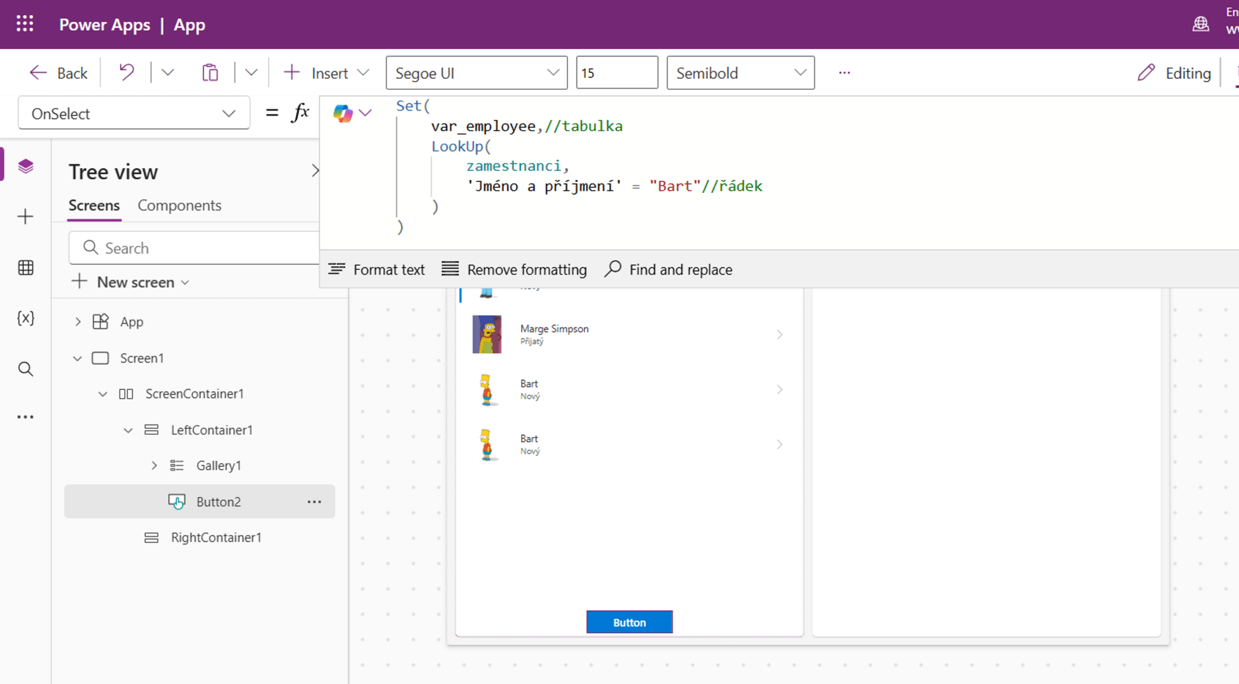Open the Data pane table icon
This screenshot has height=684, width=1239.
tap(25, 267)
